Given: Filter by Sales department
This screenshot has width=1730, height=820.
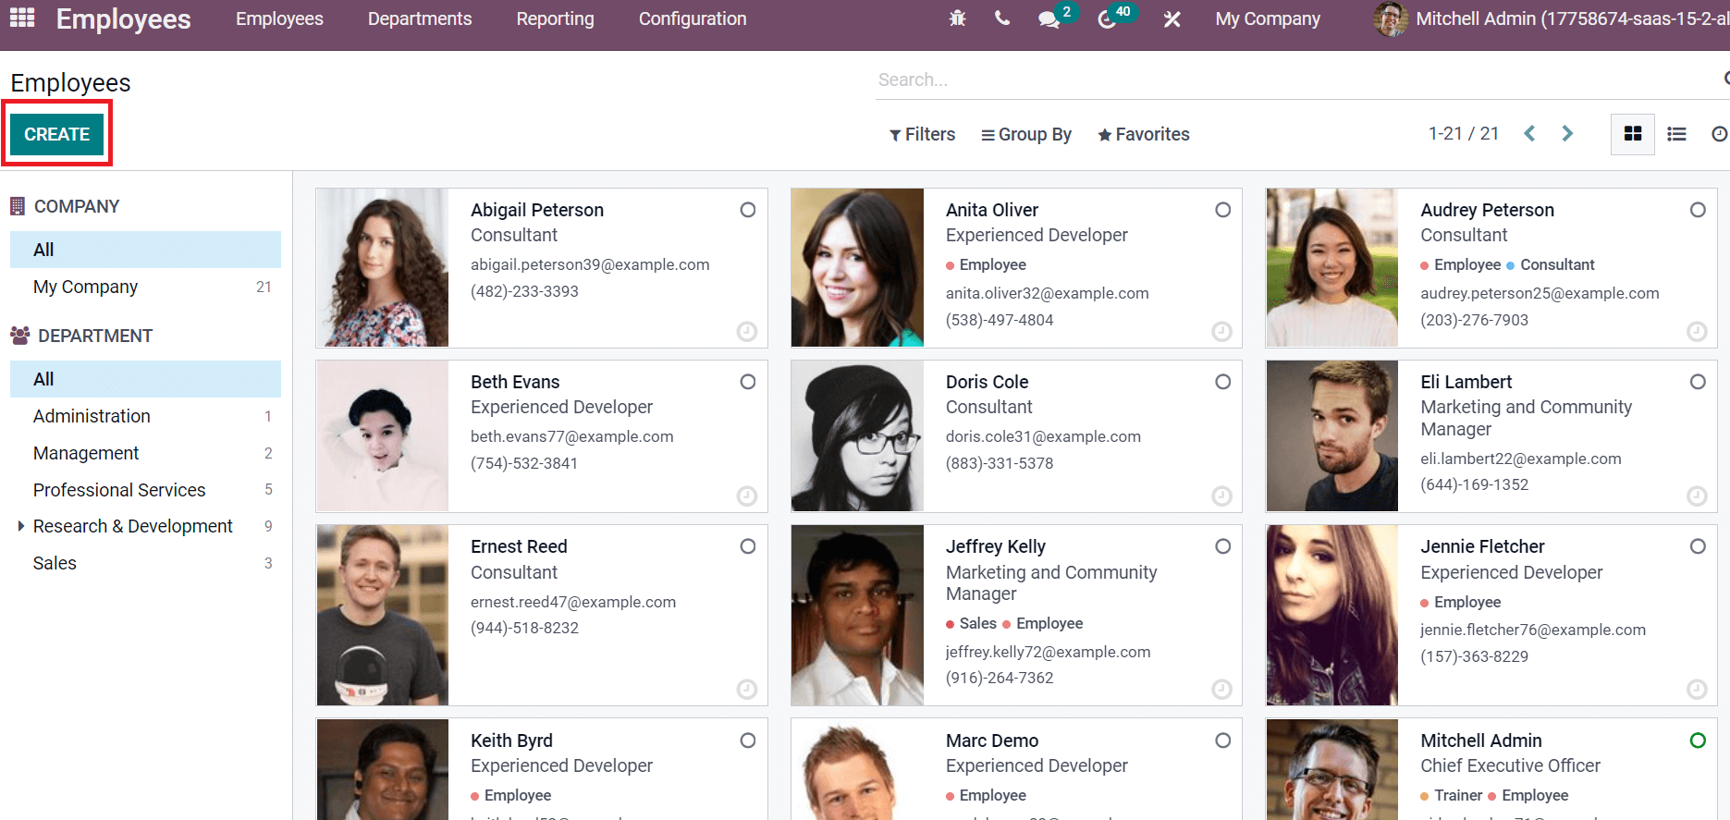Looking at the screenshot, I should (x=145, y=563).
